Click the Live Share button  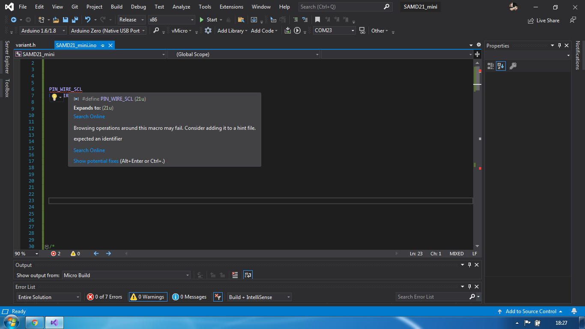tap(543, 20)
